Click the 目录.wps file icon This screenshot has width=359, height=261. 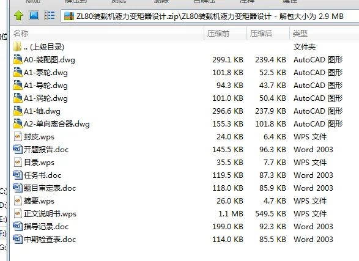pos(18,162)
